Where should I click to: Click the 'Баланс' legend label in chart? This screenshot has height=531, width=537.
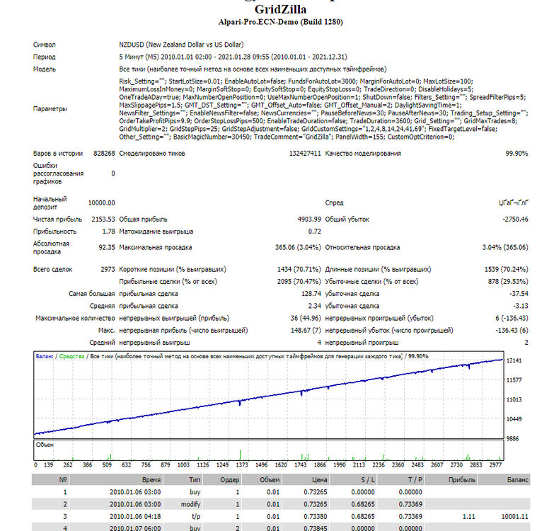(45, 357)
